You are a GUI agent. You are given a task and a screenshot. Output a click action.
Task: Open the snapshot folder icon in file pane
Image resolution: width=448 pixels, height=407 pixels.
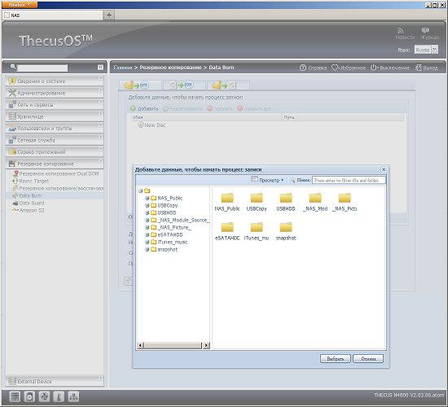coord(286,227)
